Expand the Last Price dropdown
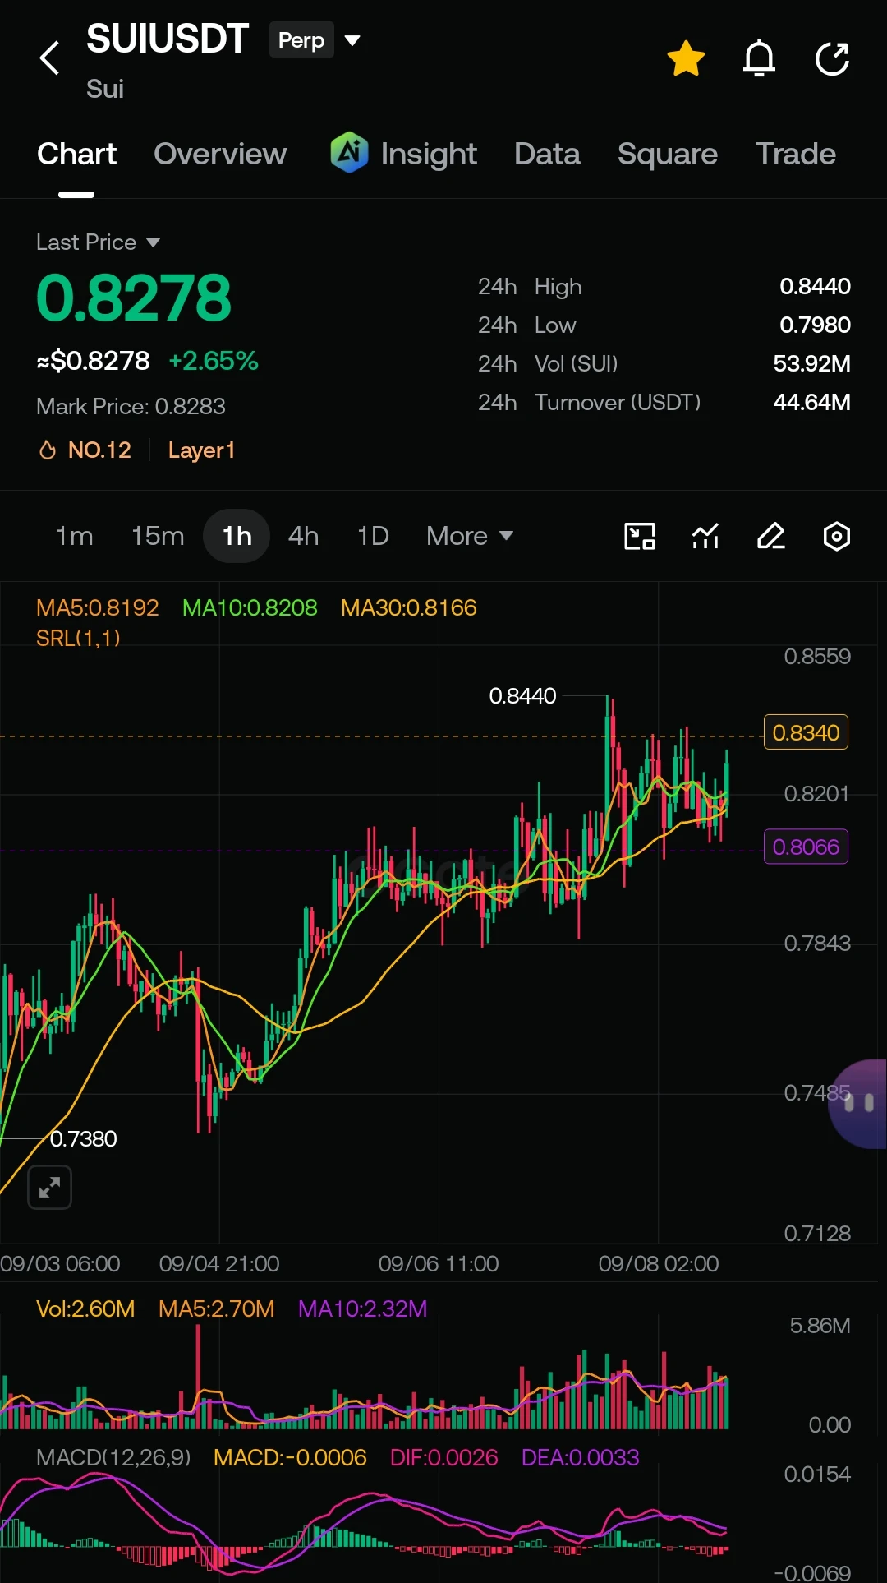Image resolution: width=887 pixels, height=1583 pixels. coord(98,242)
